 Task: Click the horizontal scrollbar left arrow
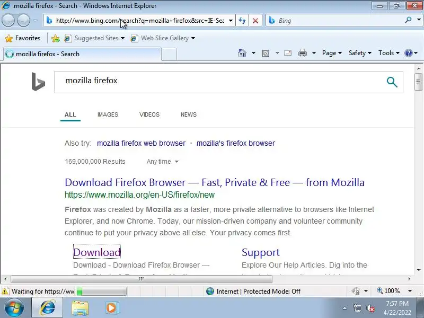point(5,279)
